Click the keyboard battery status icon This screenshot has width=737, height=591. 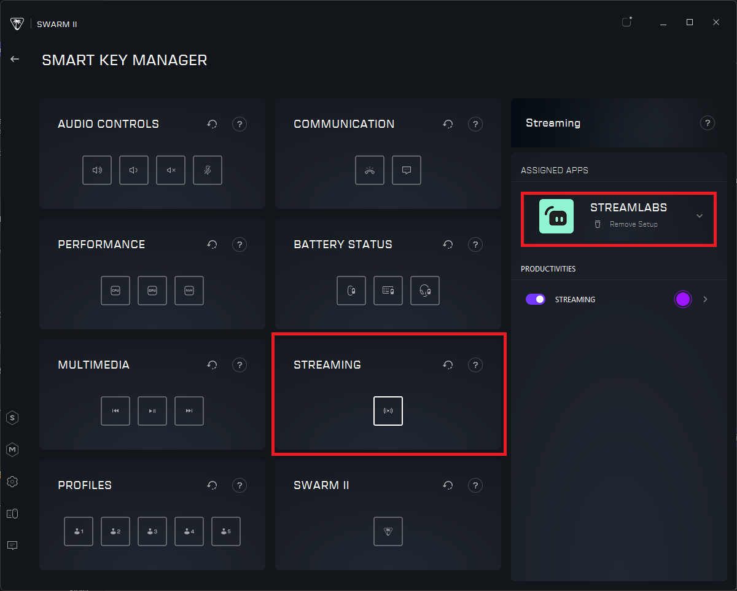pos(388,291)
